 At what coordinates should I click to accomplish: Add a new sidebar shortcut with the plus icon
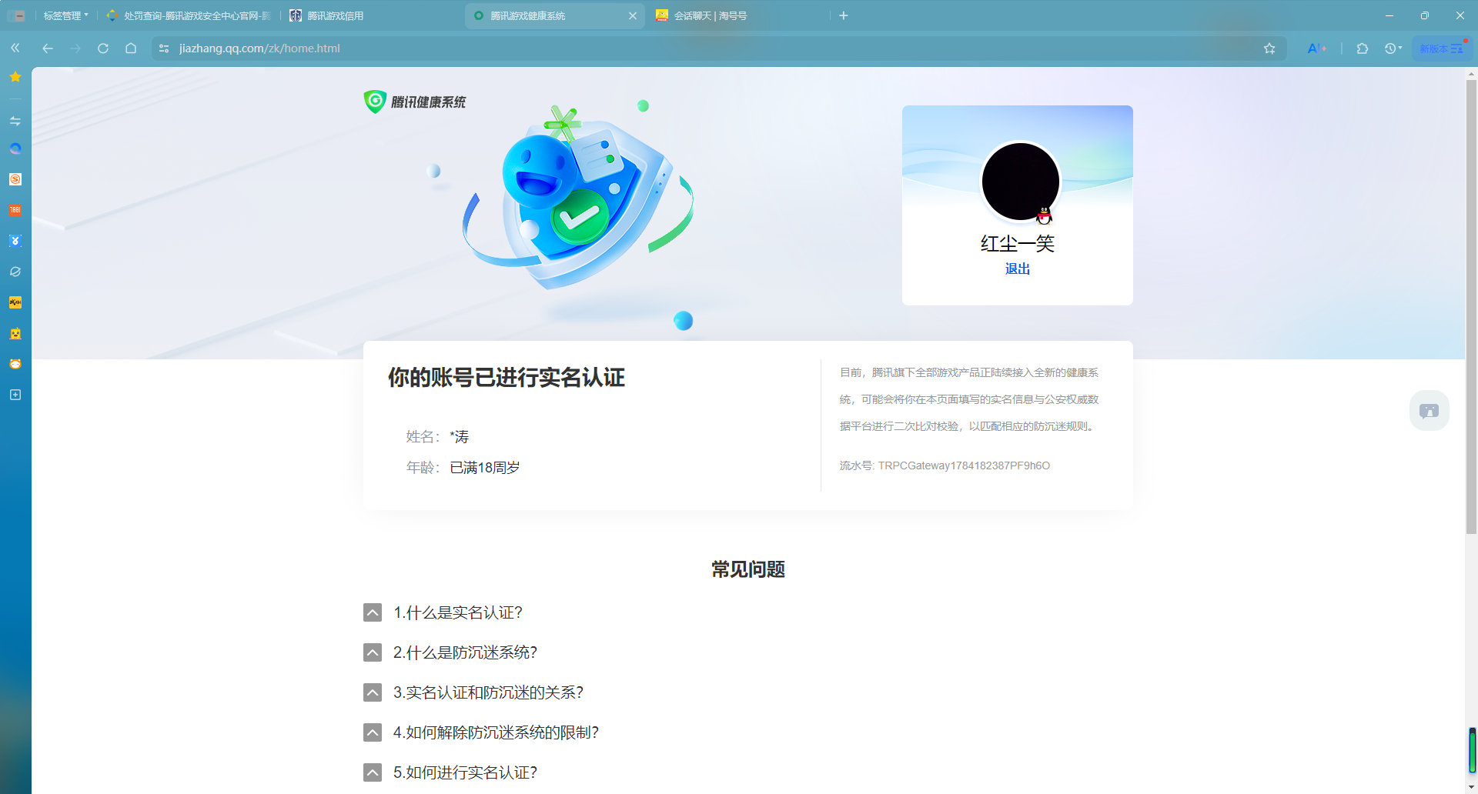(15, 395)
